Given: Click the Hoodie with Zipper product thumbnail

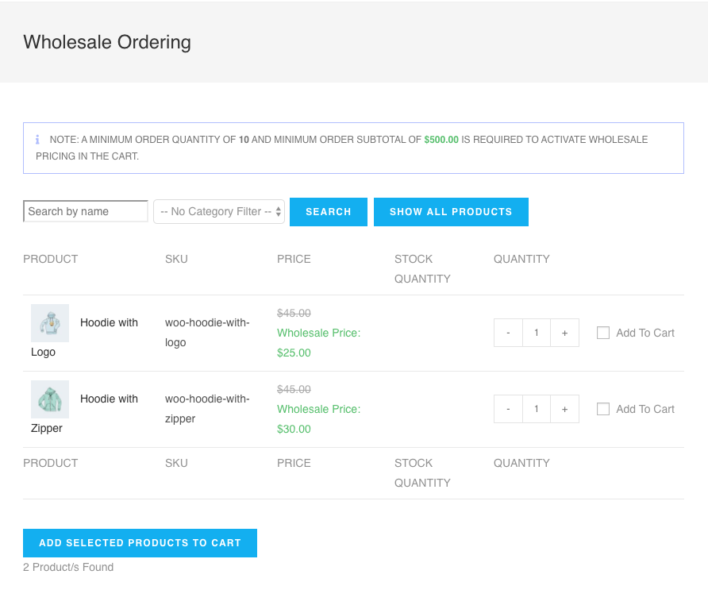Looking at the screenshot, I should pyautogui.click(x=50, y=399).
